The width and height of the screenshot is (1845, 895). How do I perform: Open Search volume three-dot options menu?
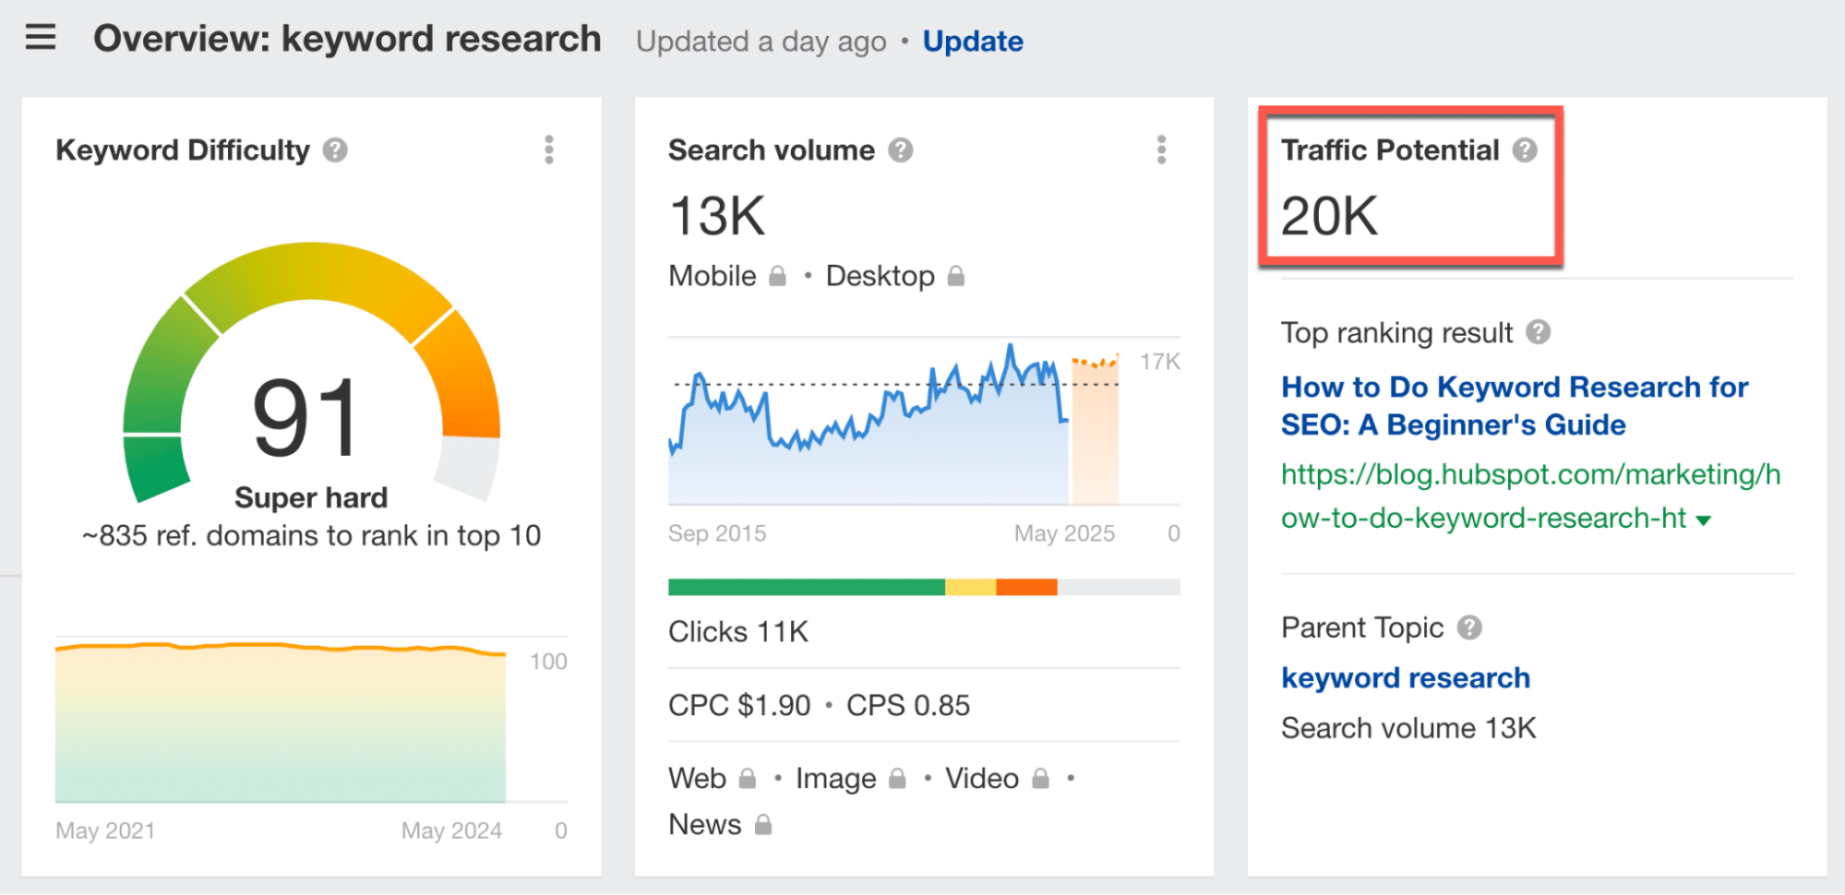1161,149
